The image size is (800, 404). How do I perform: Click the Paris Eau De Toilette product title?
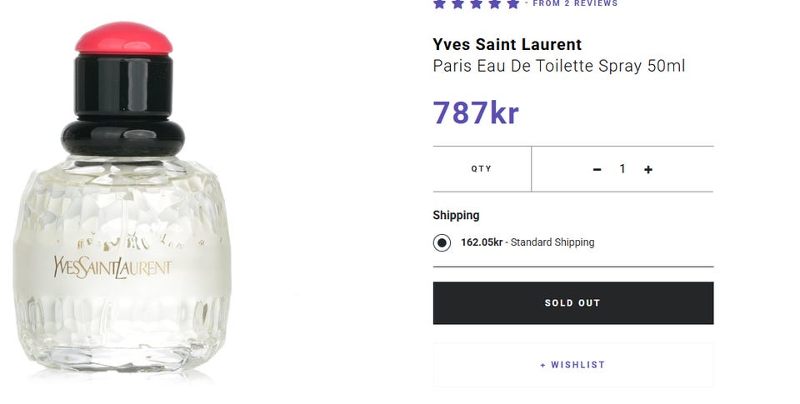click(558, 66)
